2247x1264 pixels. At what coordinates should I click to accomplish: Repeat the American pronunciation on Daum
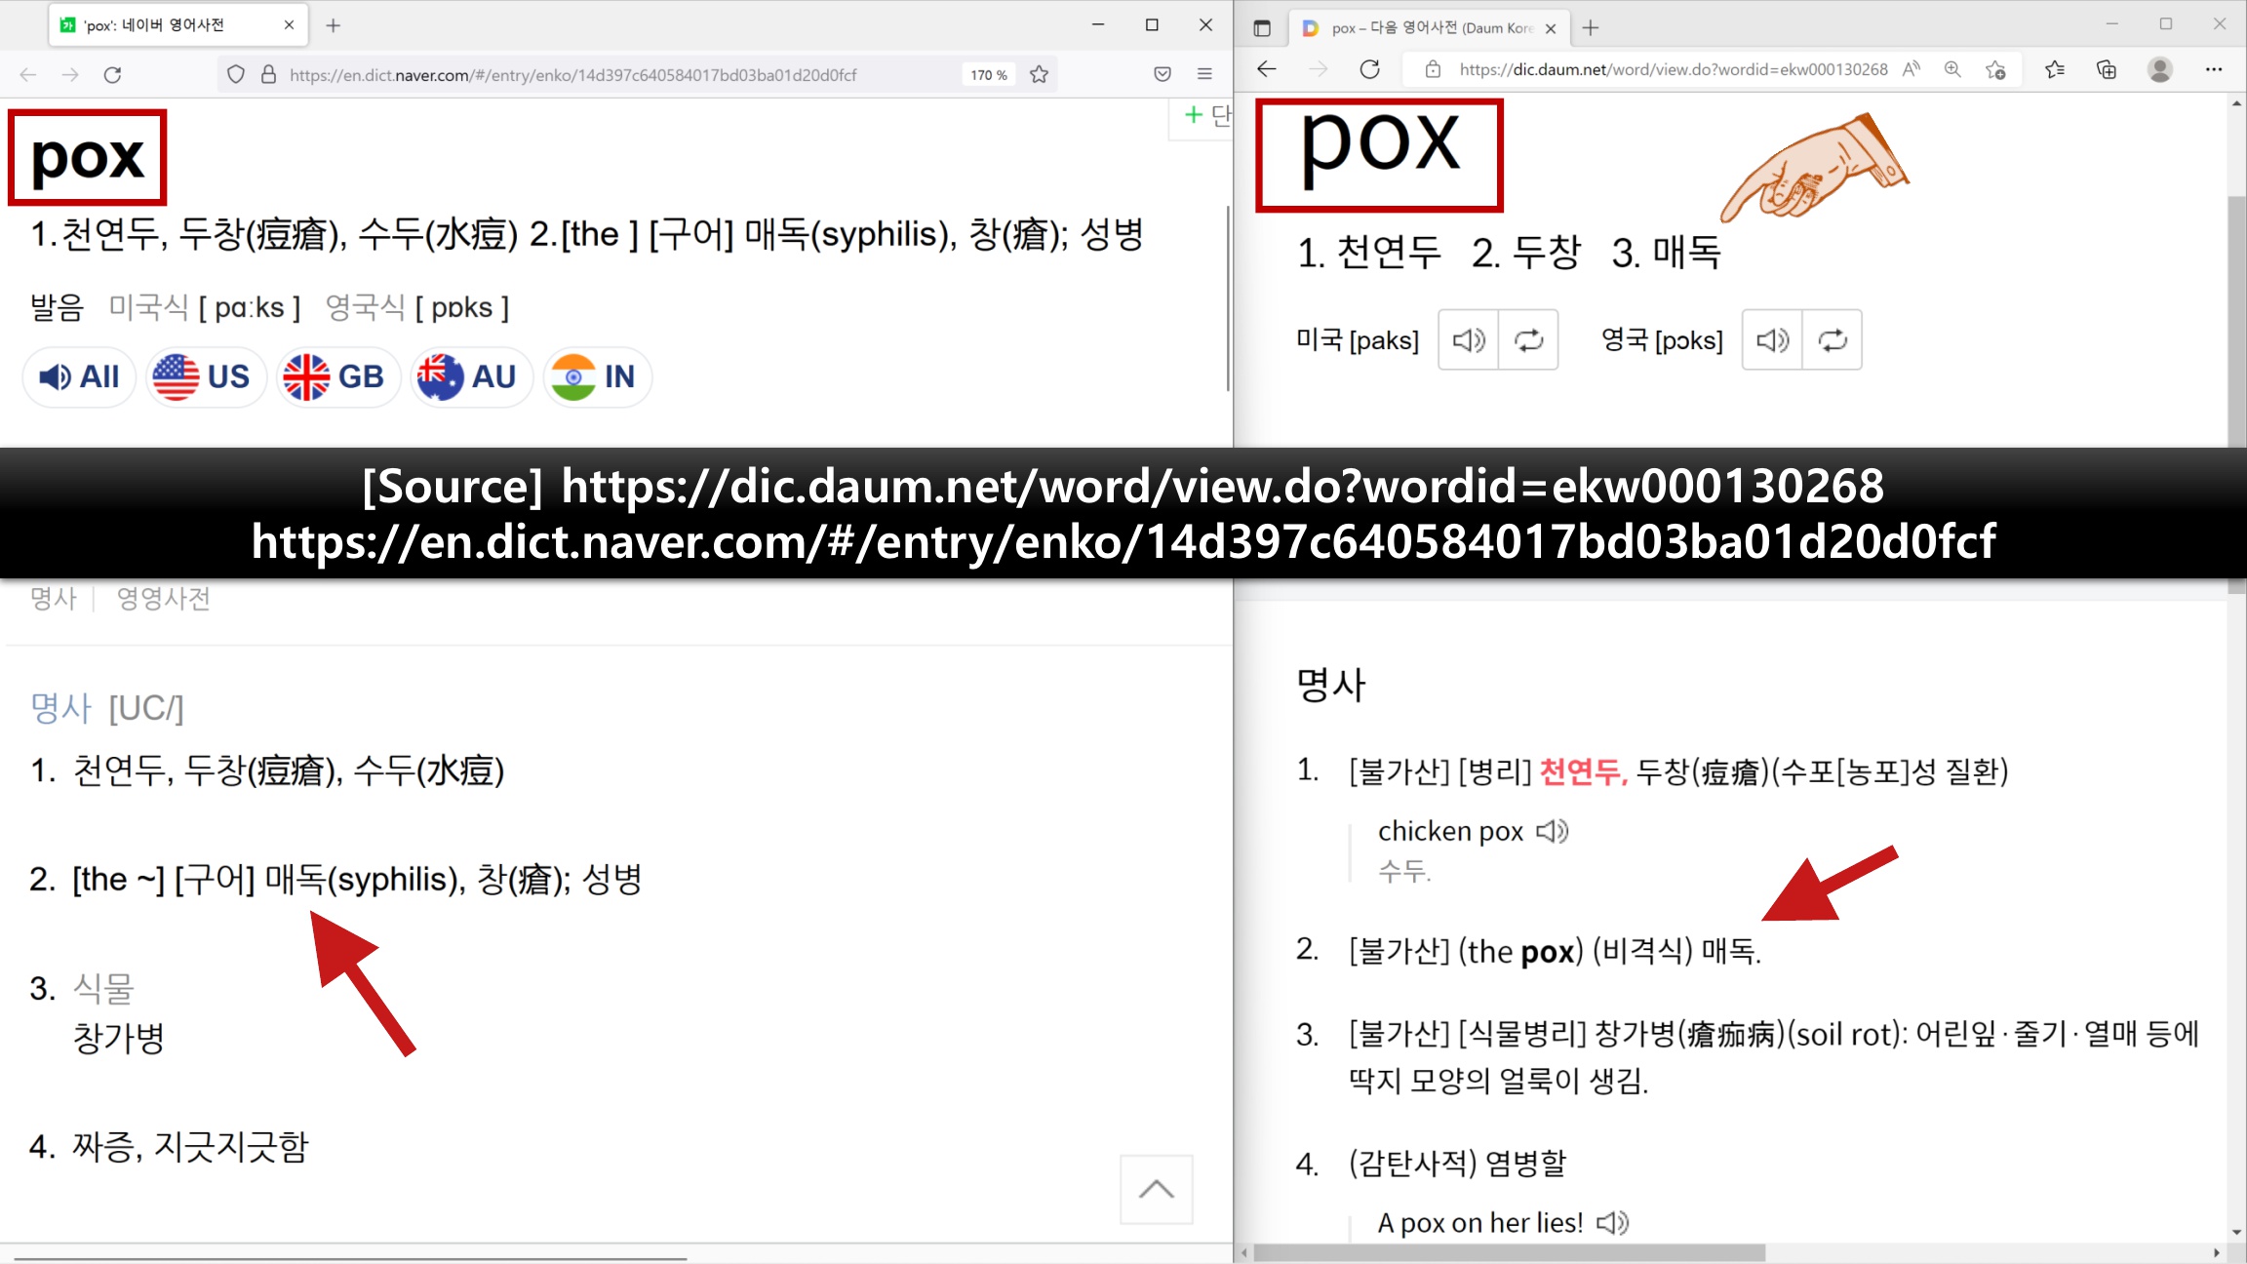[x=1528, y=339]
